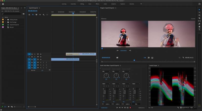This screenshot has height=111, width=202.
Task: Select the Type tool
Action: click(x=199, y=29)
